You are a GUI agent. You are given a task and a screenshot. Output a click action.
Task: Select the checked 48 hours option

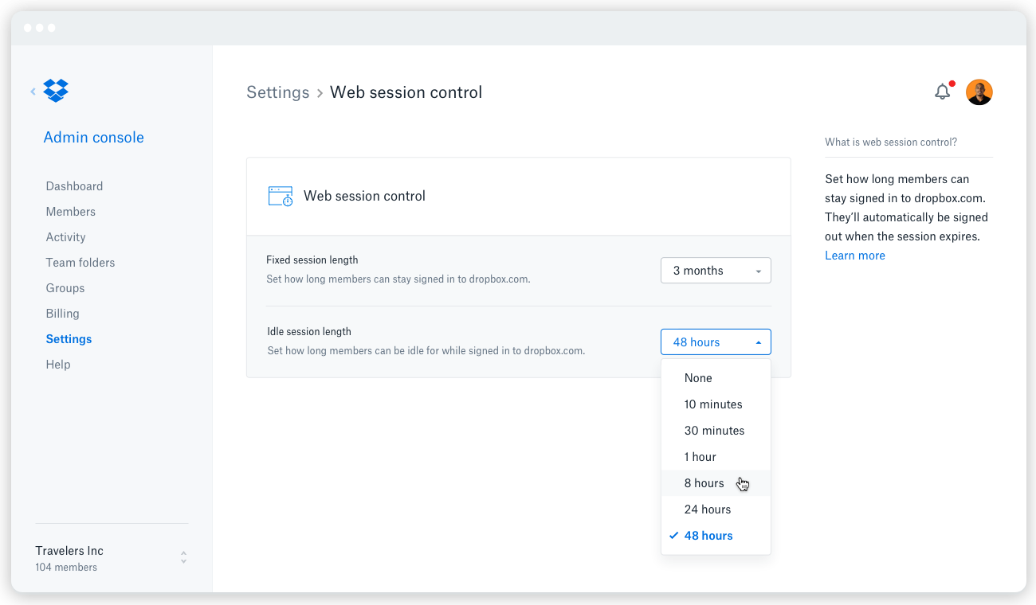click(708, 536)
